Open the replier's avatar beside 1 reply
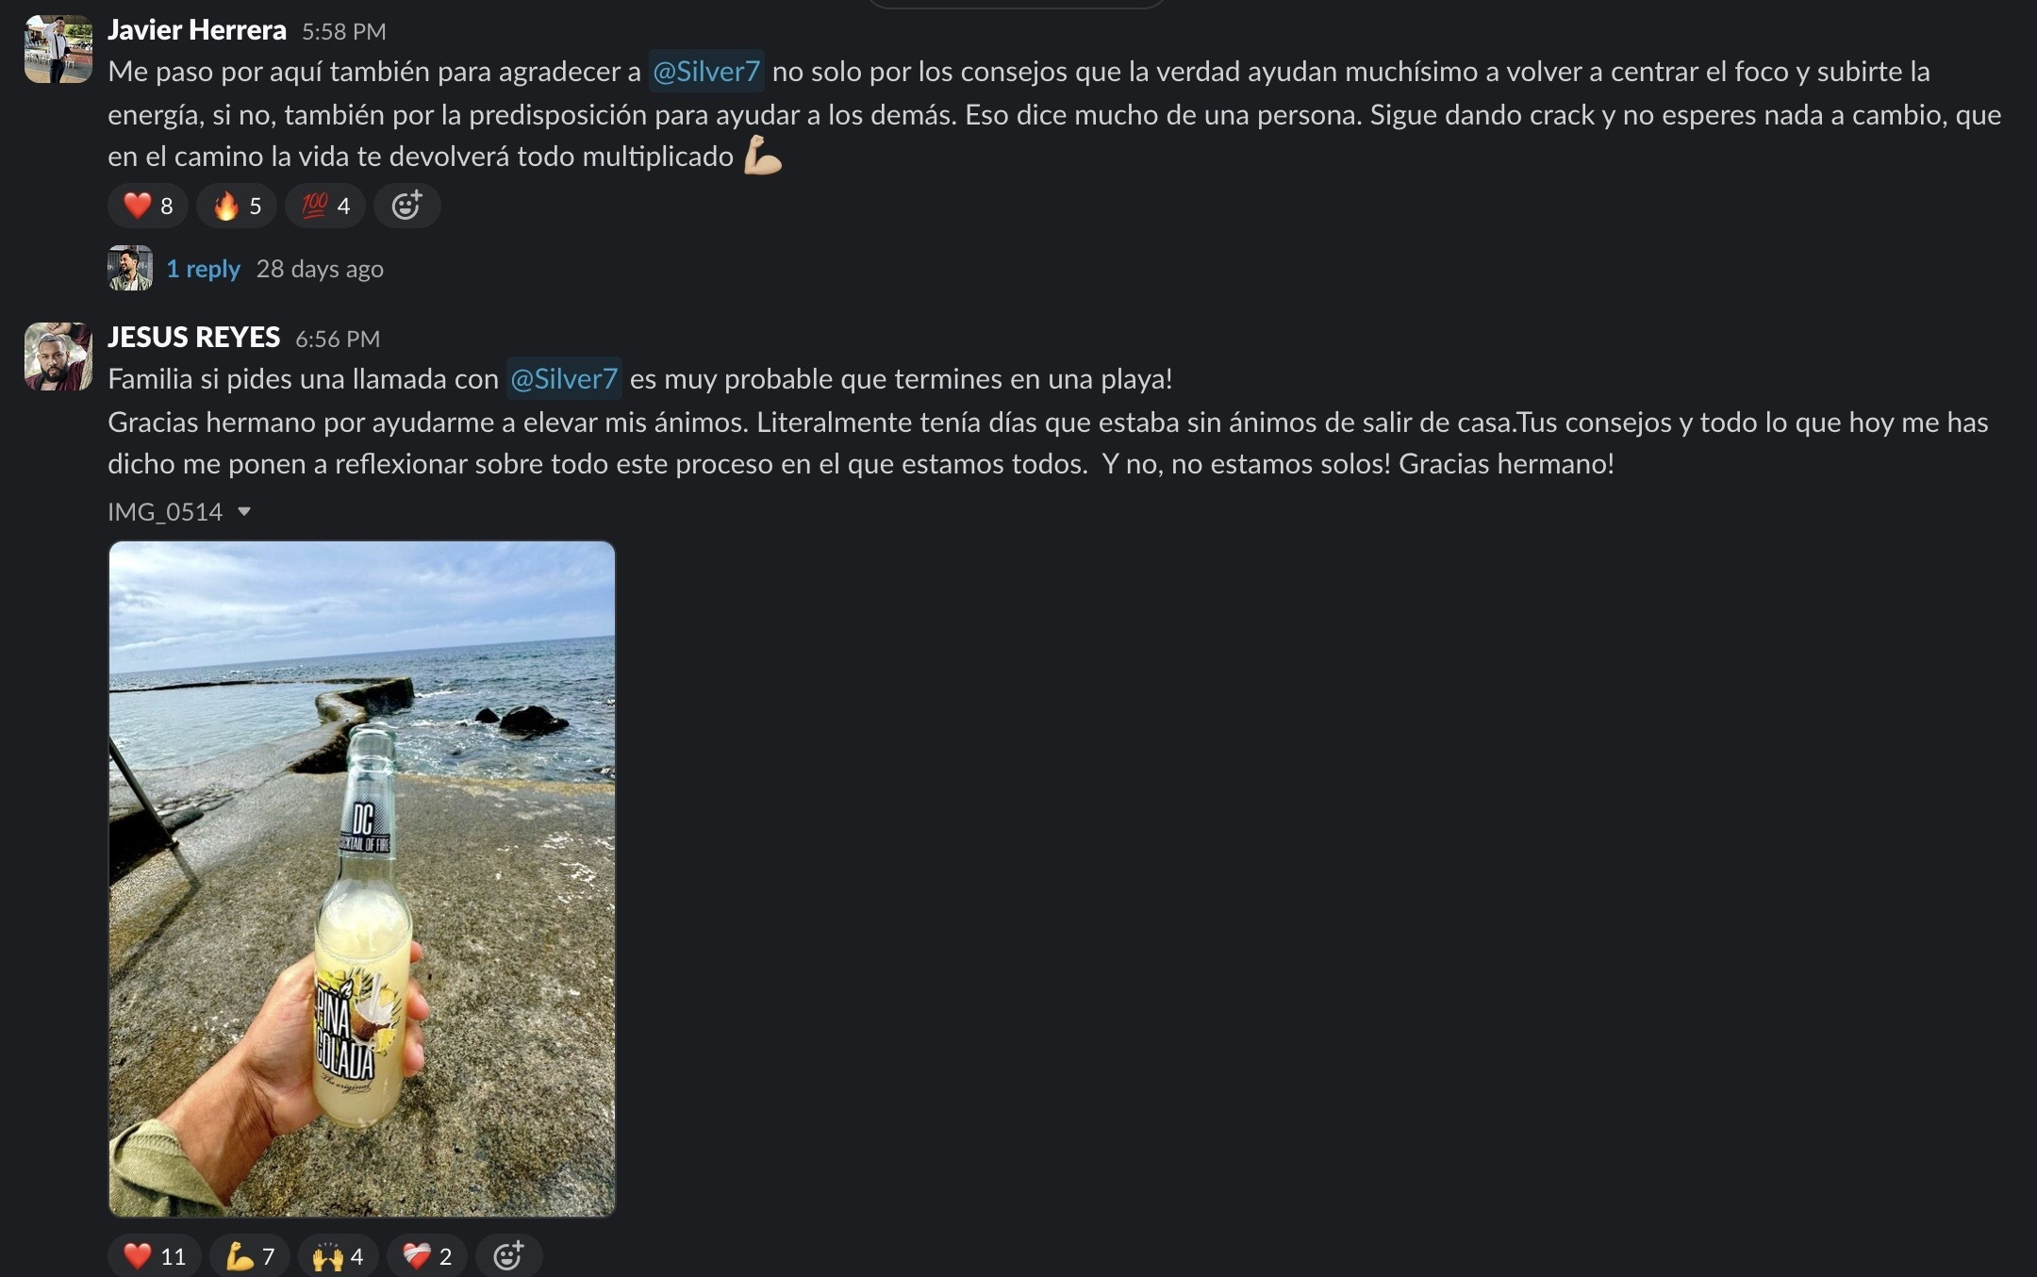 pos(130,268)
